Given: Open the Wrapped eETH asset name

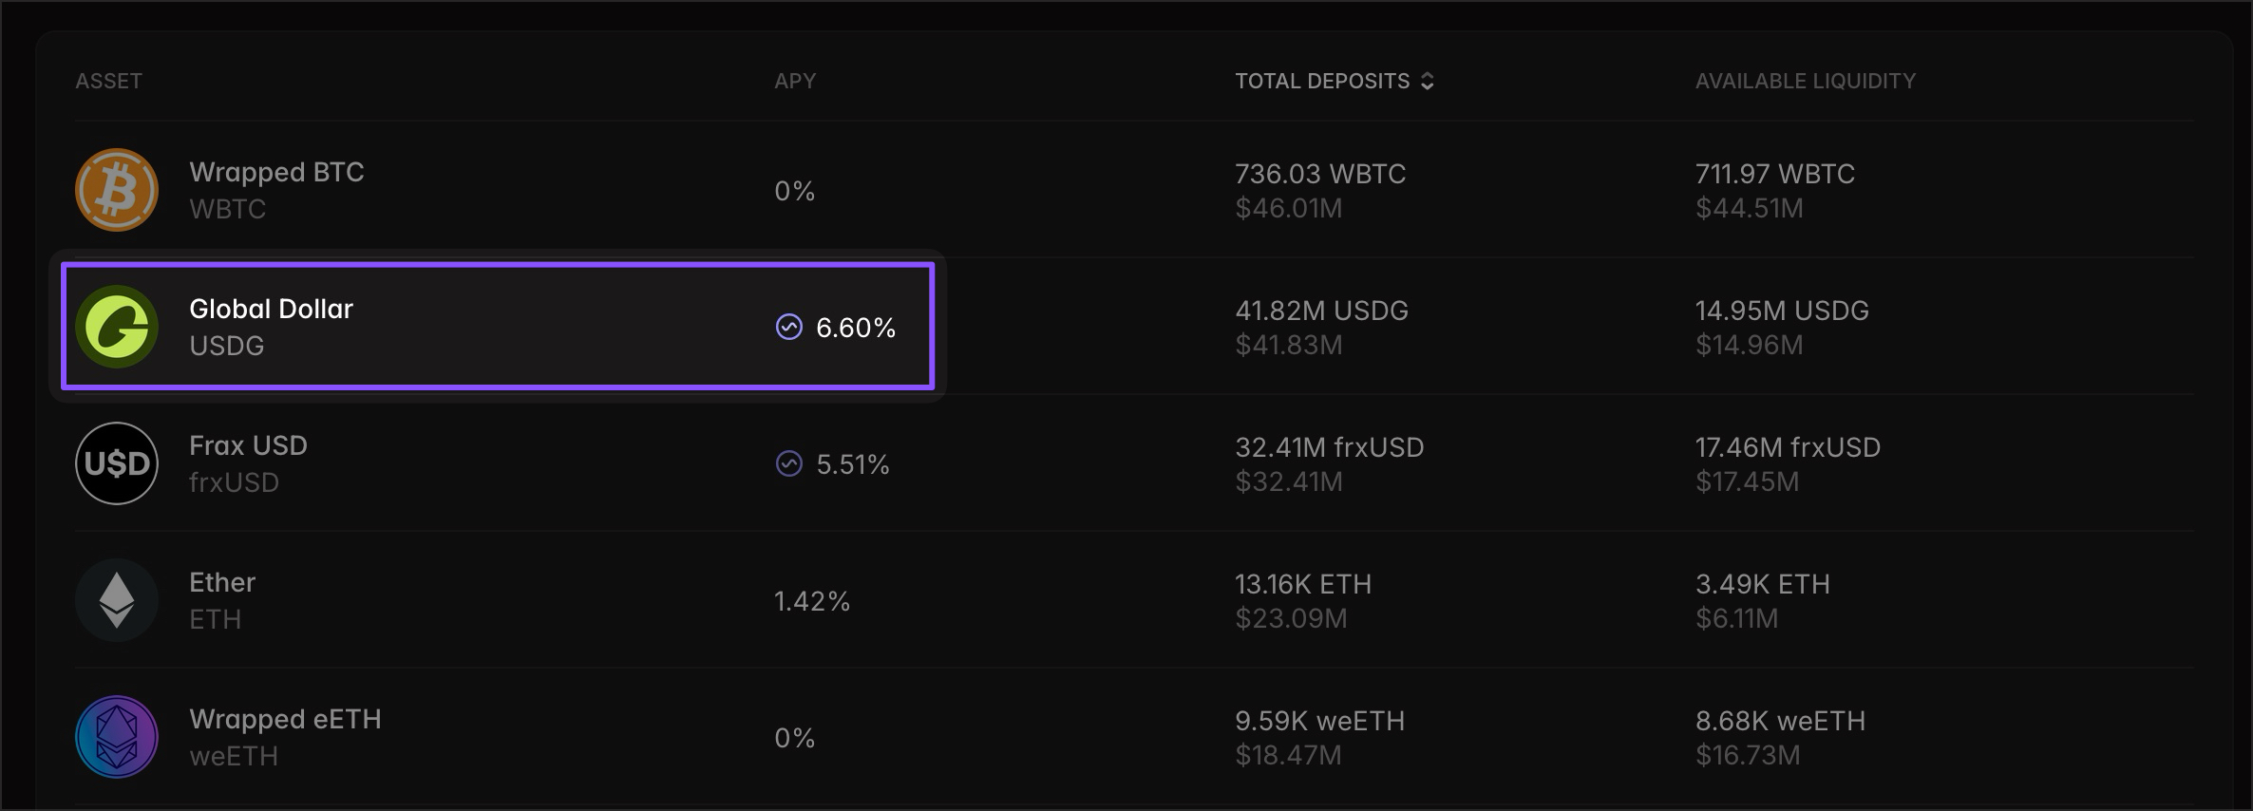Looking at the screenshot, I should (285, 719).
